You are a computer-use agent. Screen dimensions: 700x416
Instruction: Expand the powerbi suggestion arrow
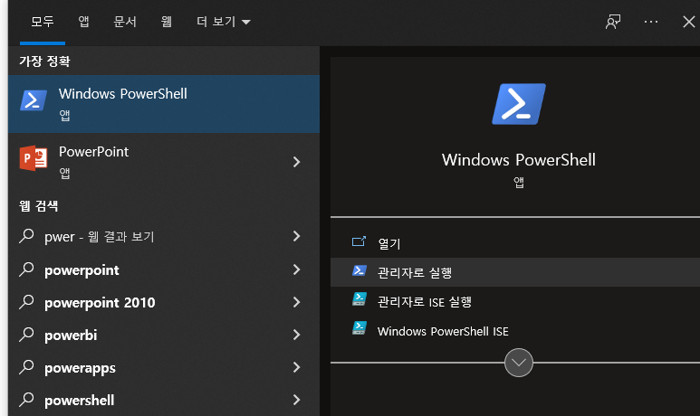pos(296,335)
